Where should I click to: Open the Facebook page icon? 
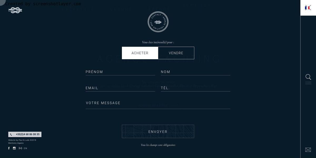coord(9,148)
